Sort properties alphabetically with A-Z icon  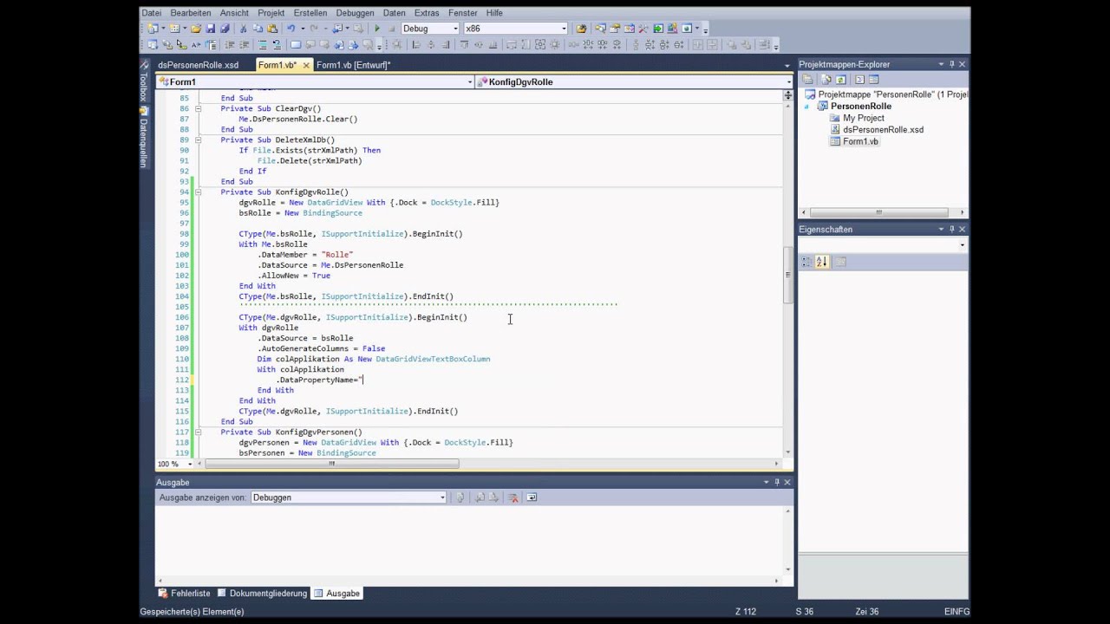[822, 262]
